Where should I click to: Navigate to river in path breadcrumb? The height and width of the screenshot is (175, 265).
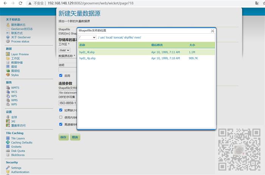point(137,37)
